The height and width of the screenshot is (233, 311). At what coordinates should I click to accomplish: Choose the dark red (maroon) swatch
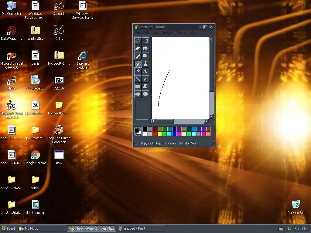tap(155, 129)
